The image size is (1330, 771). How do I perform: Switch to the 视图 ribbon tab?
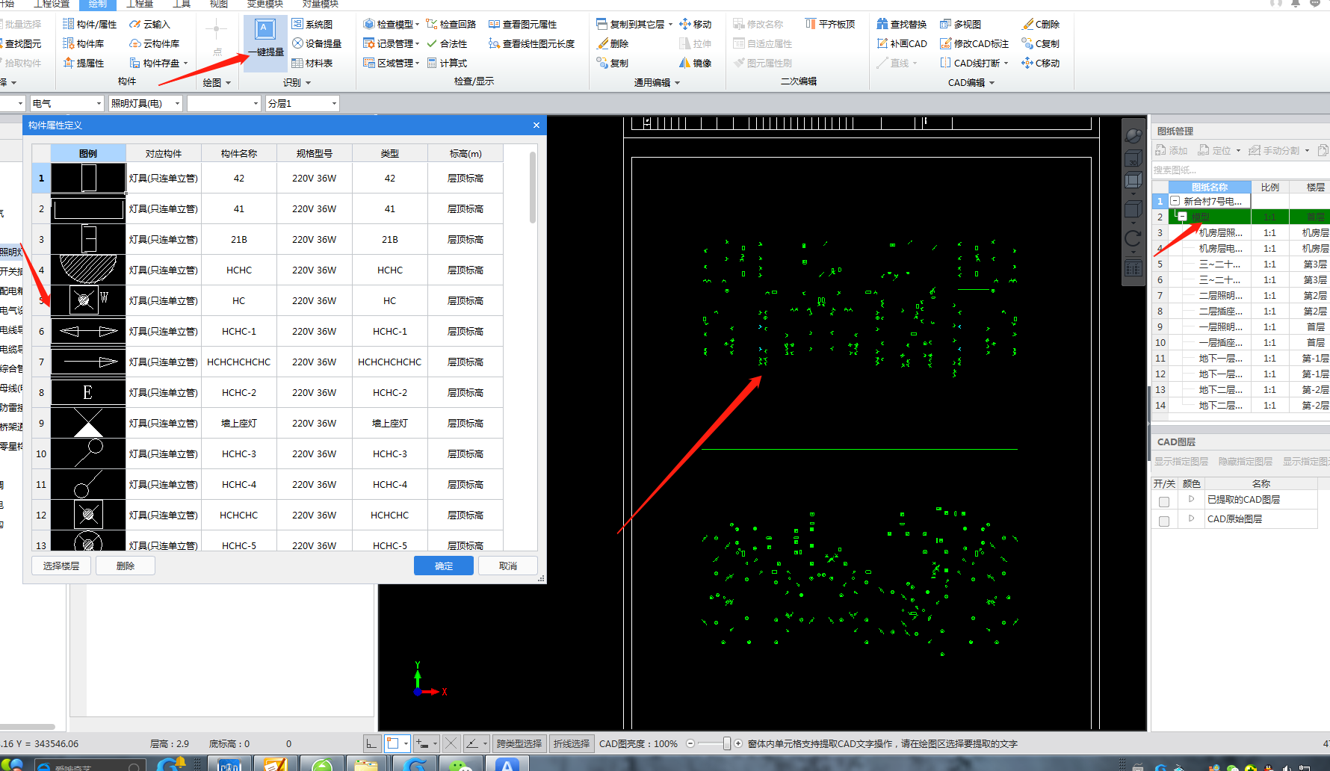click(x=219, y=4)
